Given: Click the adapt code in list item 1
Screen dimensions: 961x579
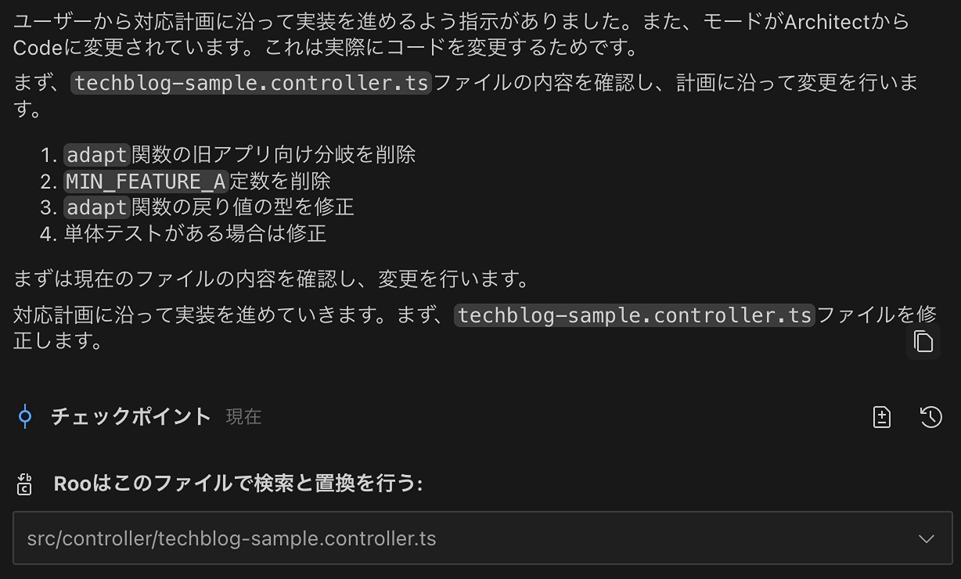Looking at the screenshot, I should (x=96, y=154).
